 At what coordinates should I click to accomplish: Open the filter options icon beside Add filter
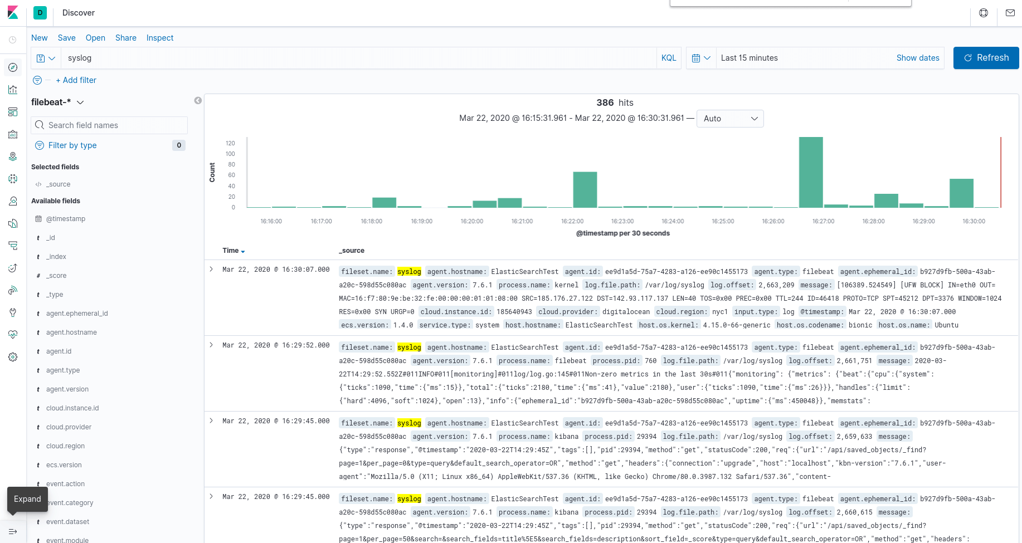[37, 80]
